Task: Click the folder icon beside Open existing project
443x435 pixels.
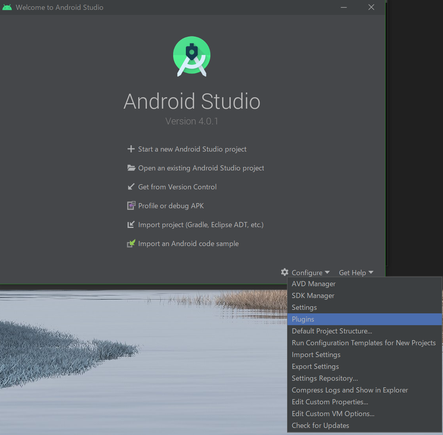Action: tap(131, 168)
